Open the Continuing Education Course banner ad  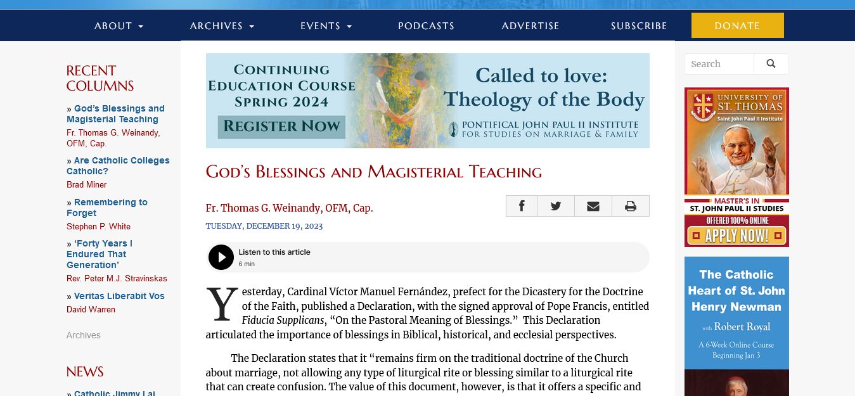tap(428, 101)
